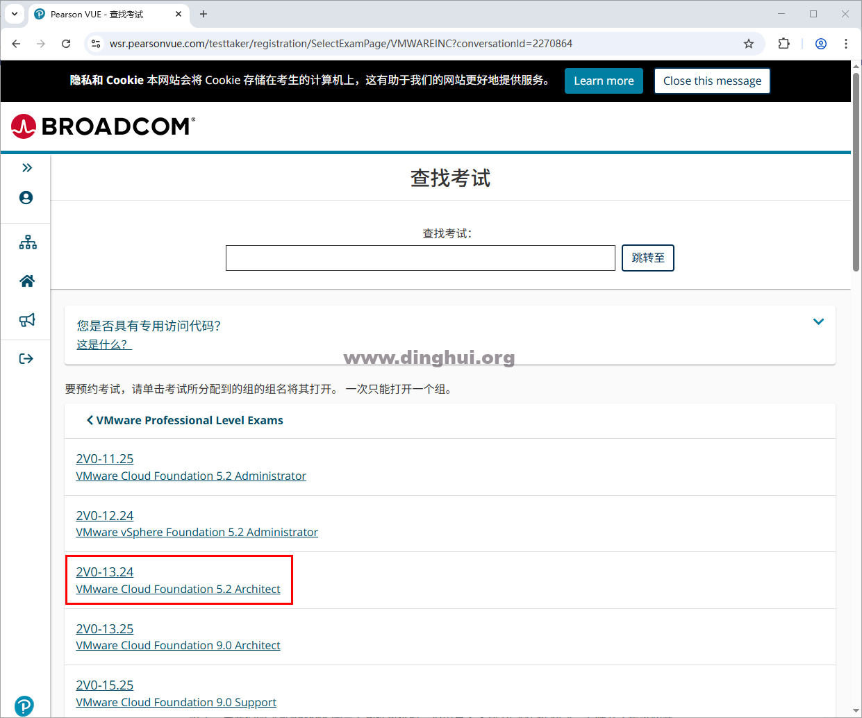This screenshot has width=862, height=718.
Task: Close the Pearson VUE tab
Action: tap(179, 14)
